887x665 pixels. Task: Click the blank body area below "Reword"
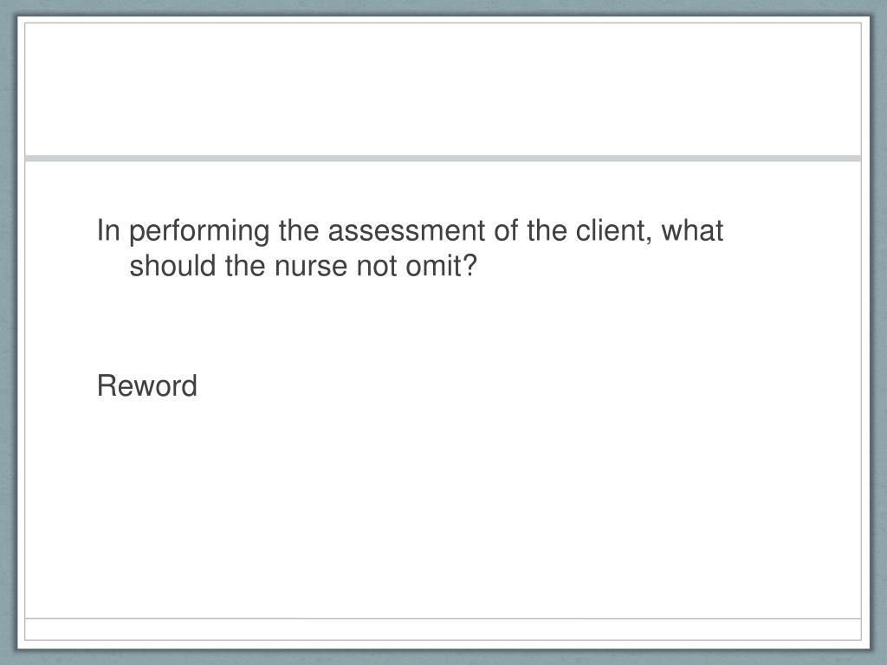(443, 509)
